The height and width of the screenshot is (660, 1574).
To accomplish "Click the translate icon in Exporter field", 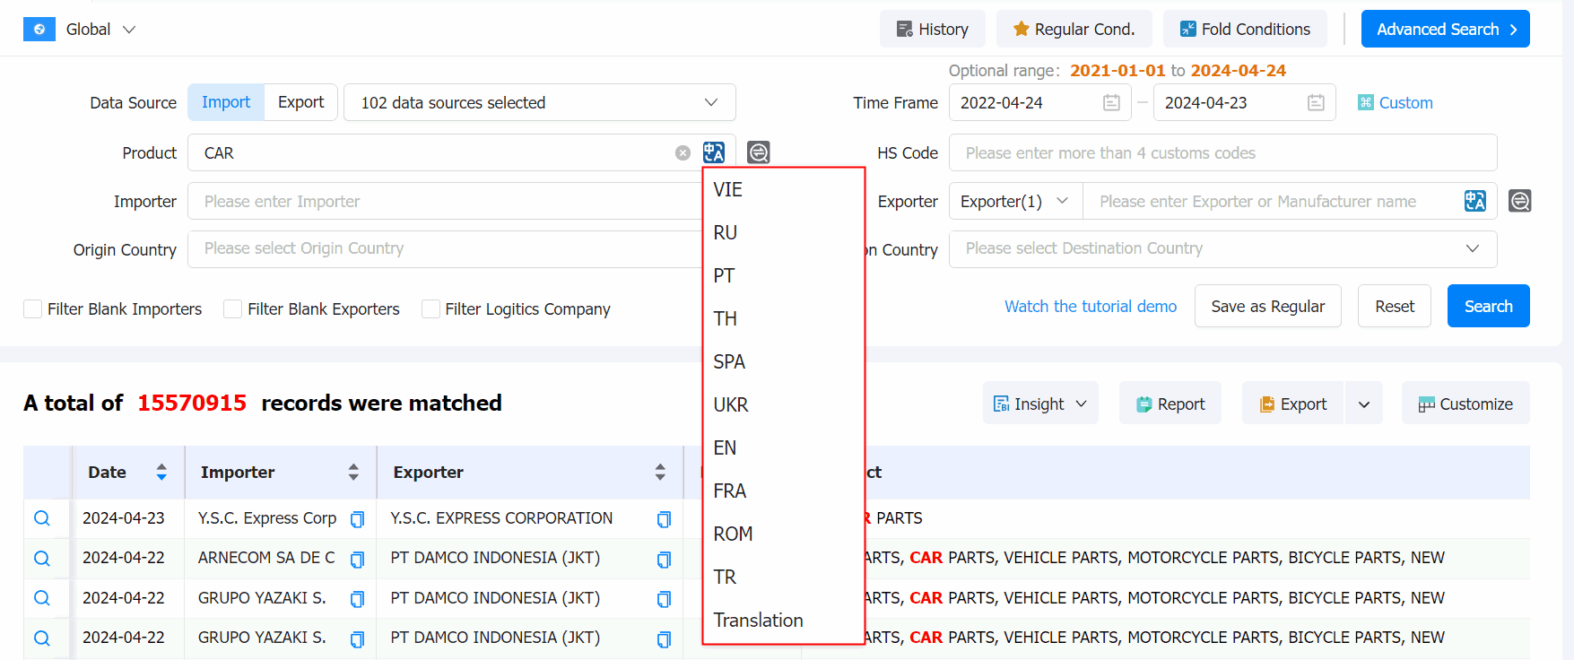I will click(x=1474, y=201).
